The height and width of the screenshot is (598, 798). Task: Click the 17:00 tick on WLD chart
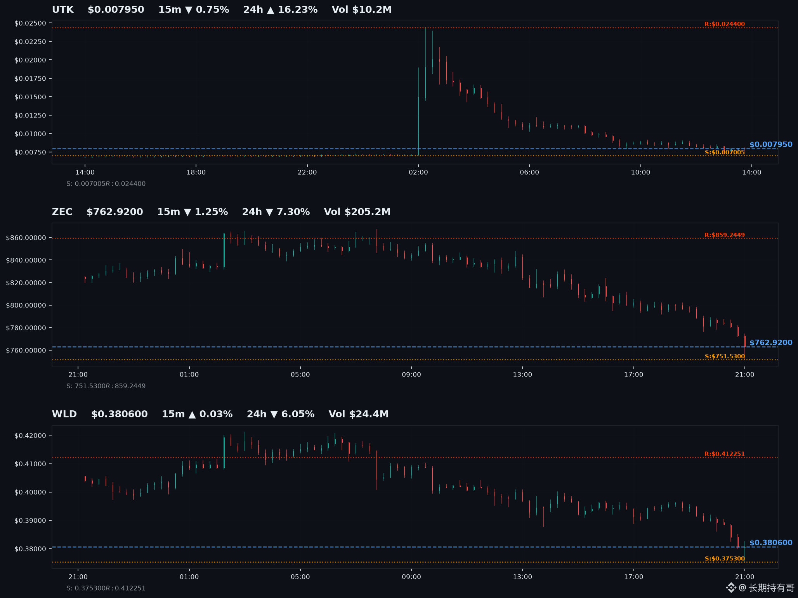pyautogui.click(x=633, y=577)
